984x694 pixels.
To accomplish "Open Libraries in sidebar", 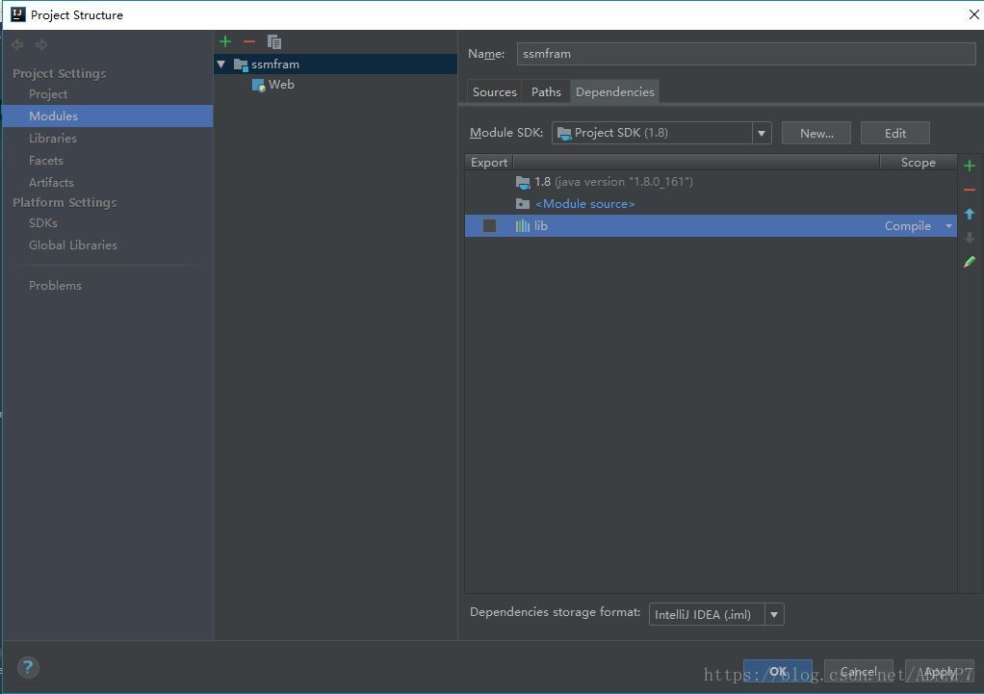I will (x=53, y=138).
